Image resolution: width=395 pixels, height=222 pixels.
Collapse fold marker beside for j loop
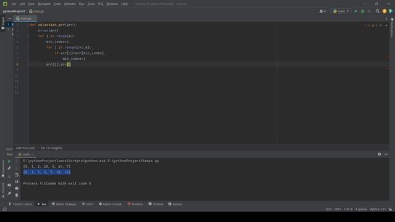coord(28,47)
